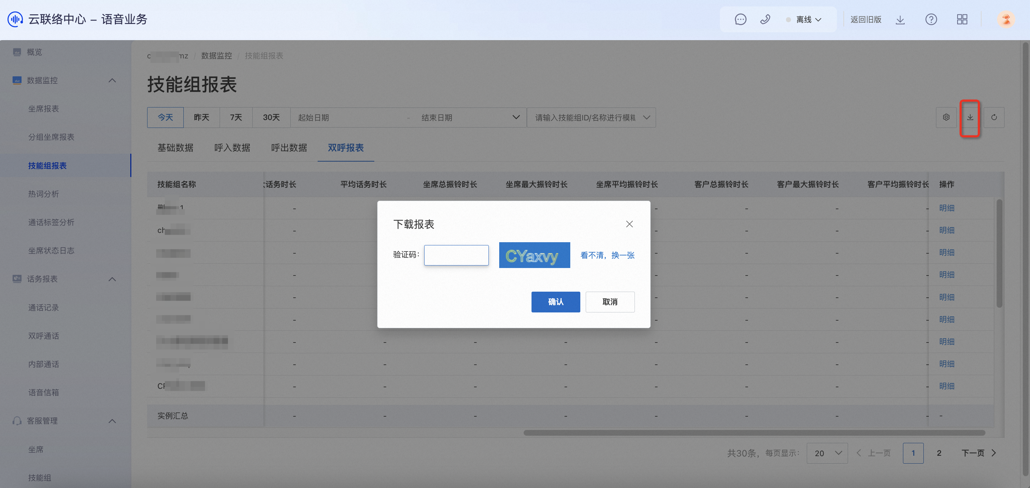Screen dimensions: 1030x488
Task: Switch to 呼出数据 tab
Action: 289,148
